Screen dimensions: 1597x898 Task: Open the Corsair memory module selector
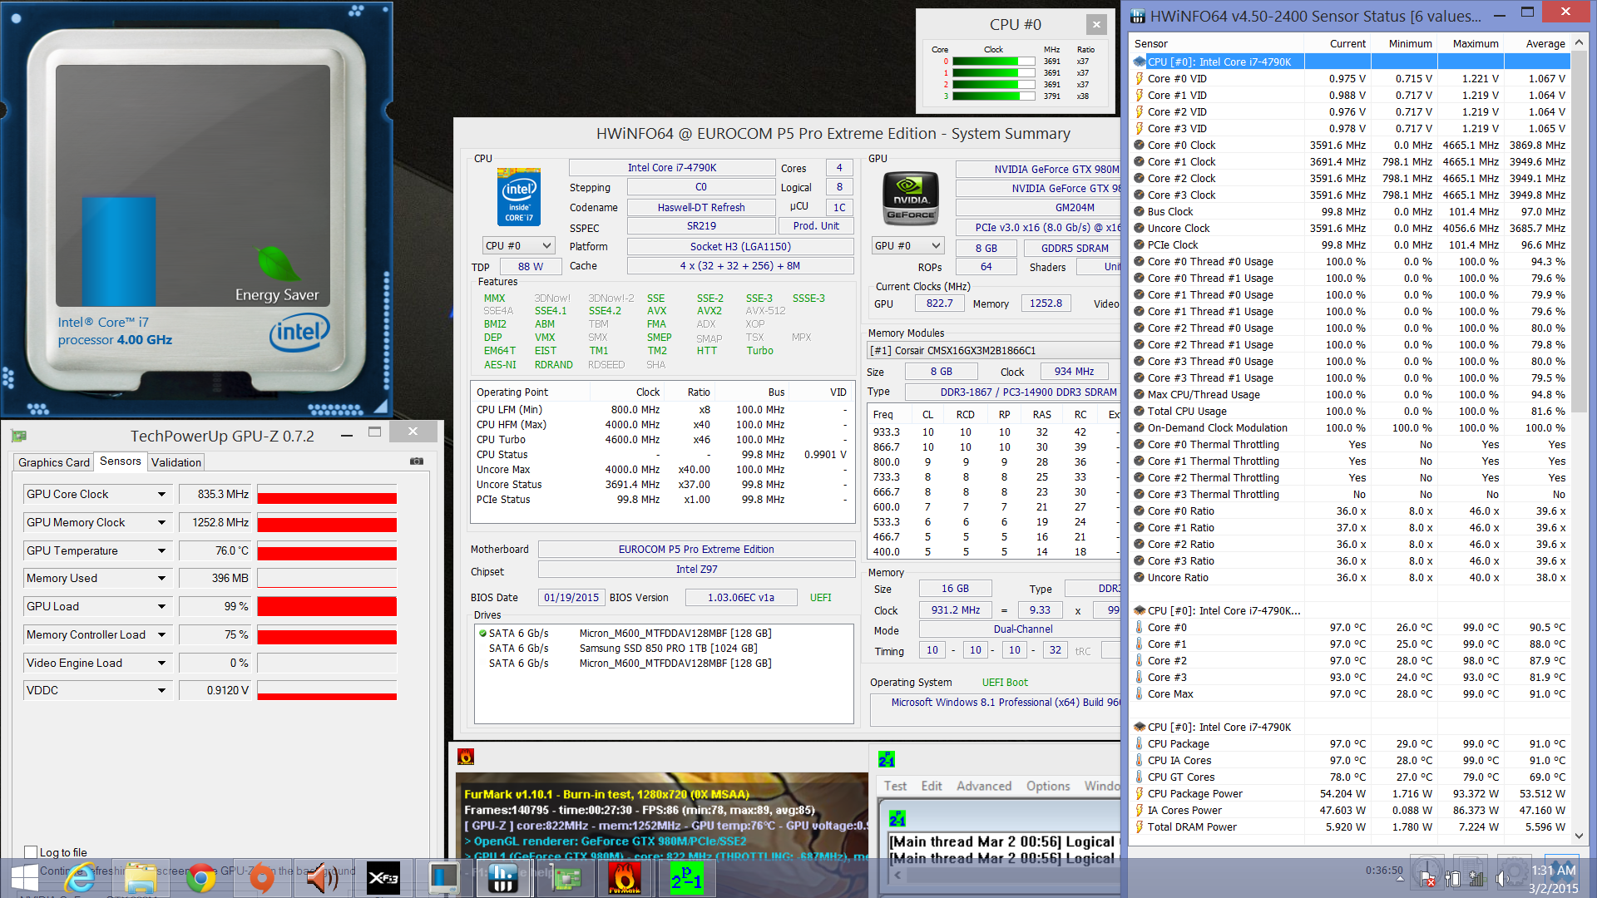coord(994,351)
